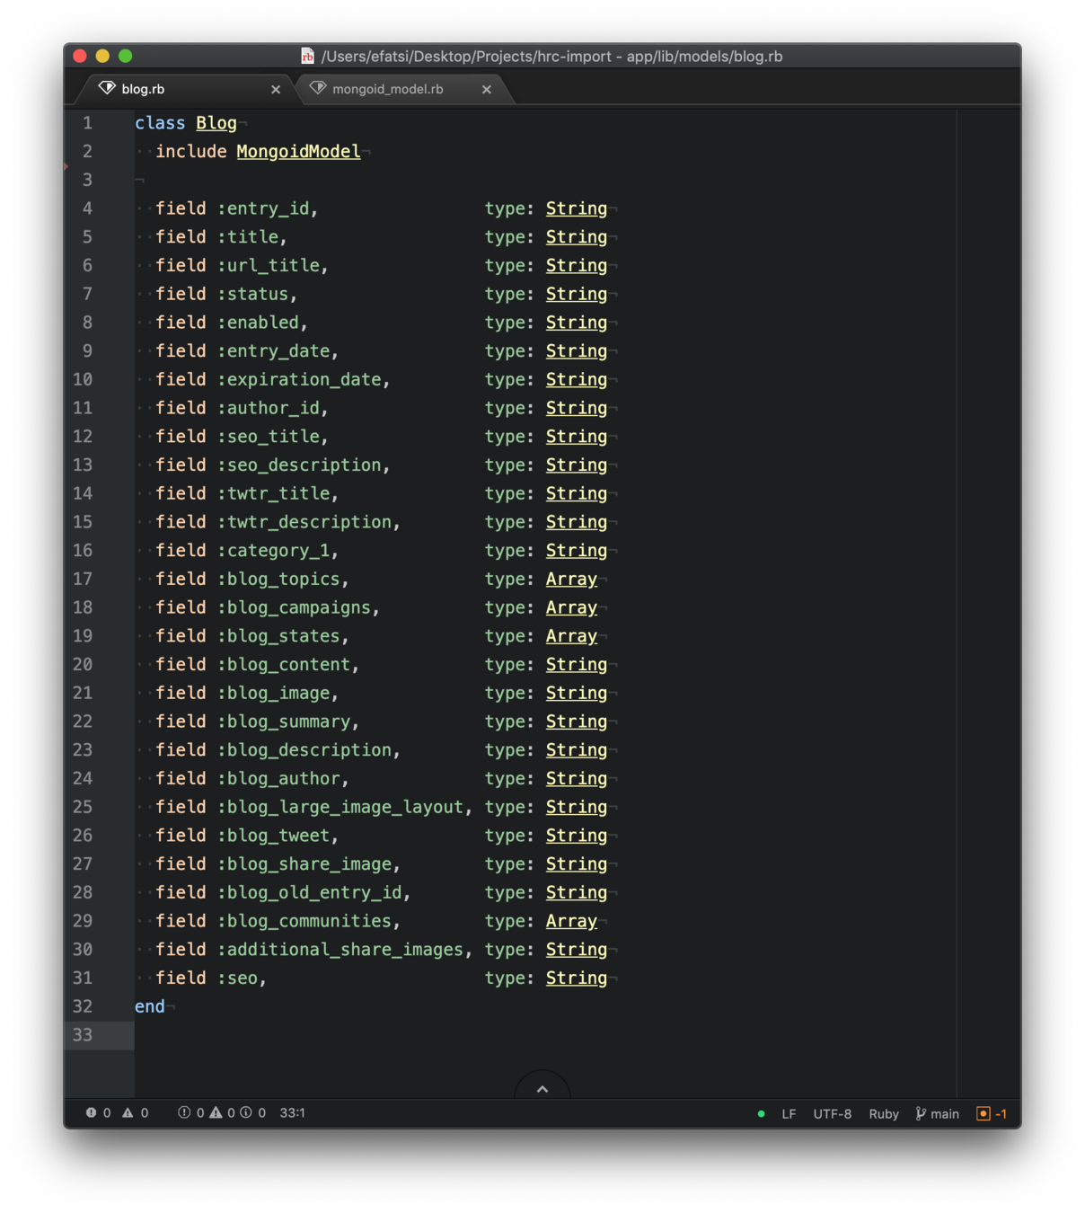The image size is (1085, 1213).
Task: Click Array type on blog_communities line
Action: 571,922
